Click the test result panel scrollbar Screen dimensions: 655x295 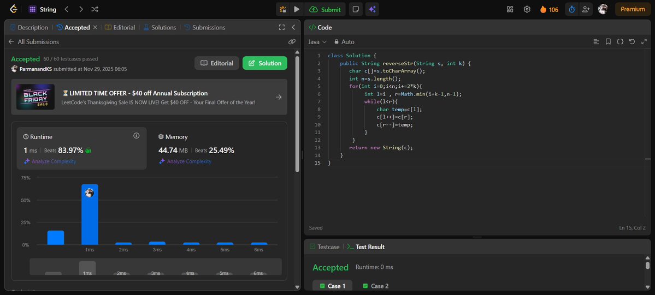pos(647,266)
